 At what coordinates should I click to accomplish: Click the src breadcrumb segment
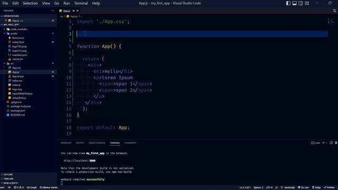tap(62, 16)
